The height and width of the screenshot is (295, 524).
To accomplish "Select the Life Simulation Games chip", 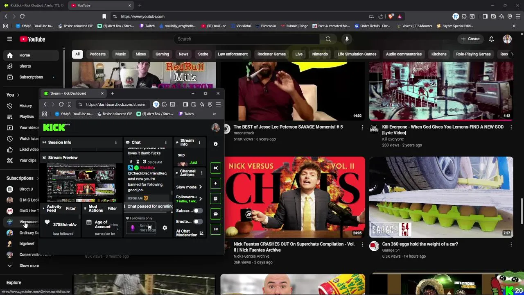I will click(357, 54).
